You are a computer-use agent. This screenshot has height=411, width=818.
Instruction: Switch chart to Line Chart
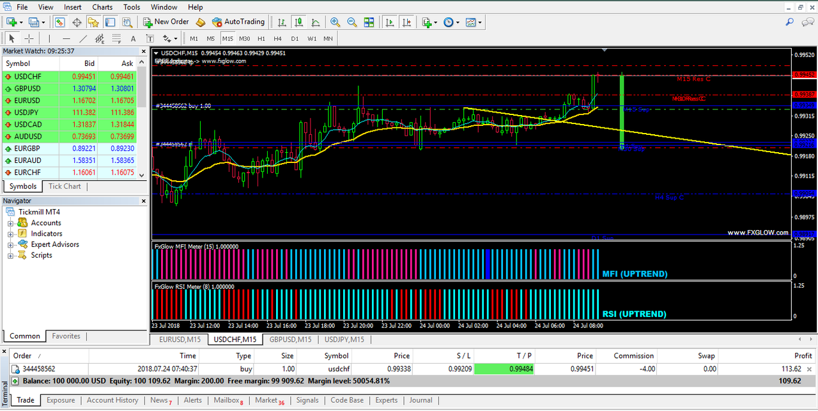coord(316,22)
